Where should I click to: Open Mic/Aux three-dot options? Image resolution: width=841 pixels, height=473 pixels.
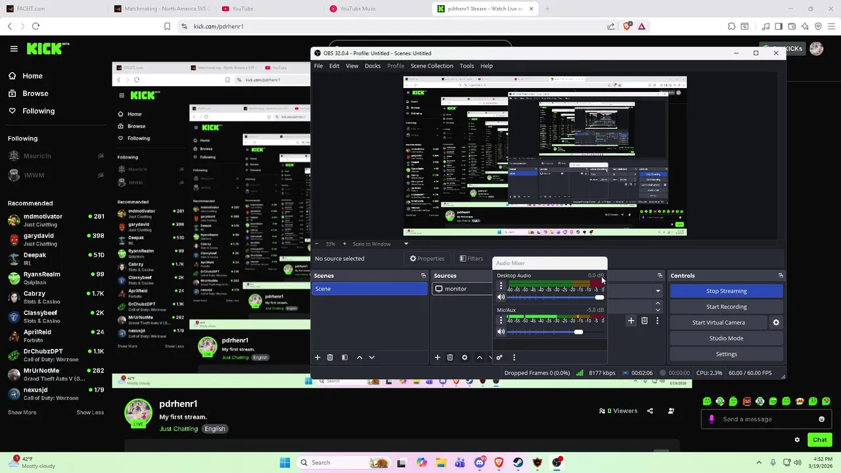point(501,320)
